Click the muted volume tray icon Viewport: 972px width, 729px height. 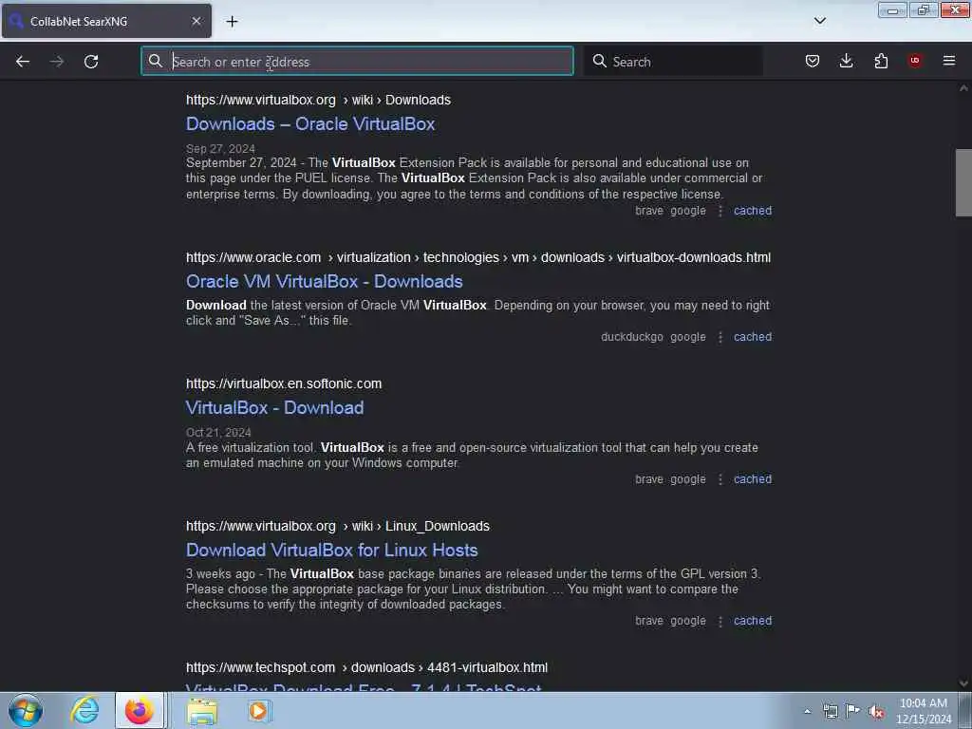pos(876,711)
